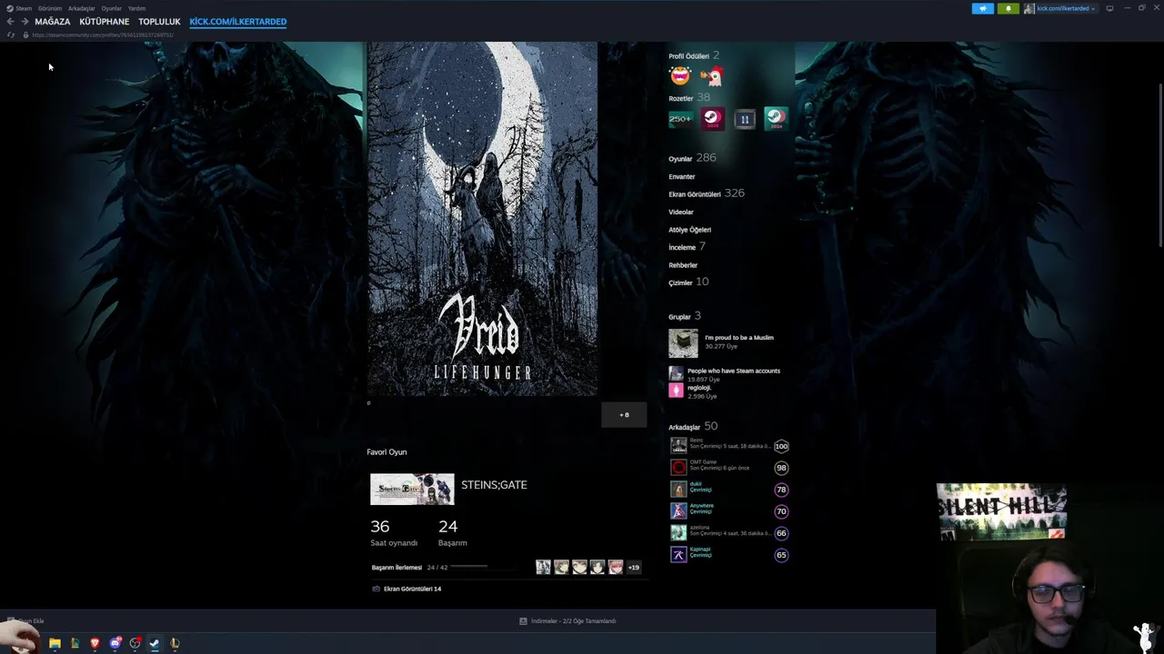Image resolution: width=1164 pixels, height=654 pixels.
Task: Switch to the KÜTÜPHANE tab
Action: (104, 21)
